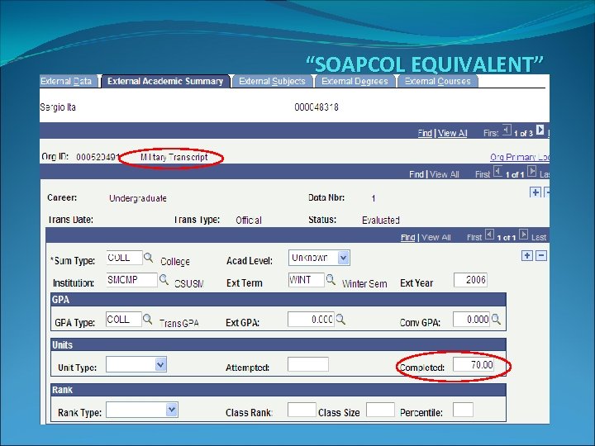Click into the Institution field
595x446 pixels.
click(x=131, y=280)
